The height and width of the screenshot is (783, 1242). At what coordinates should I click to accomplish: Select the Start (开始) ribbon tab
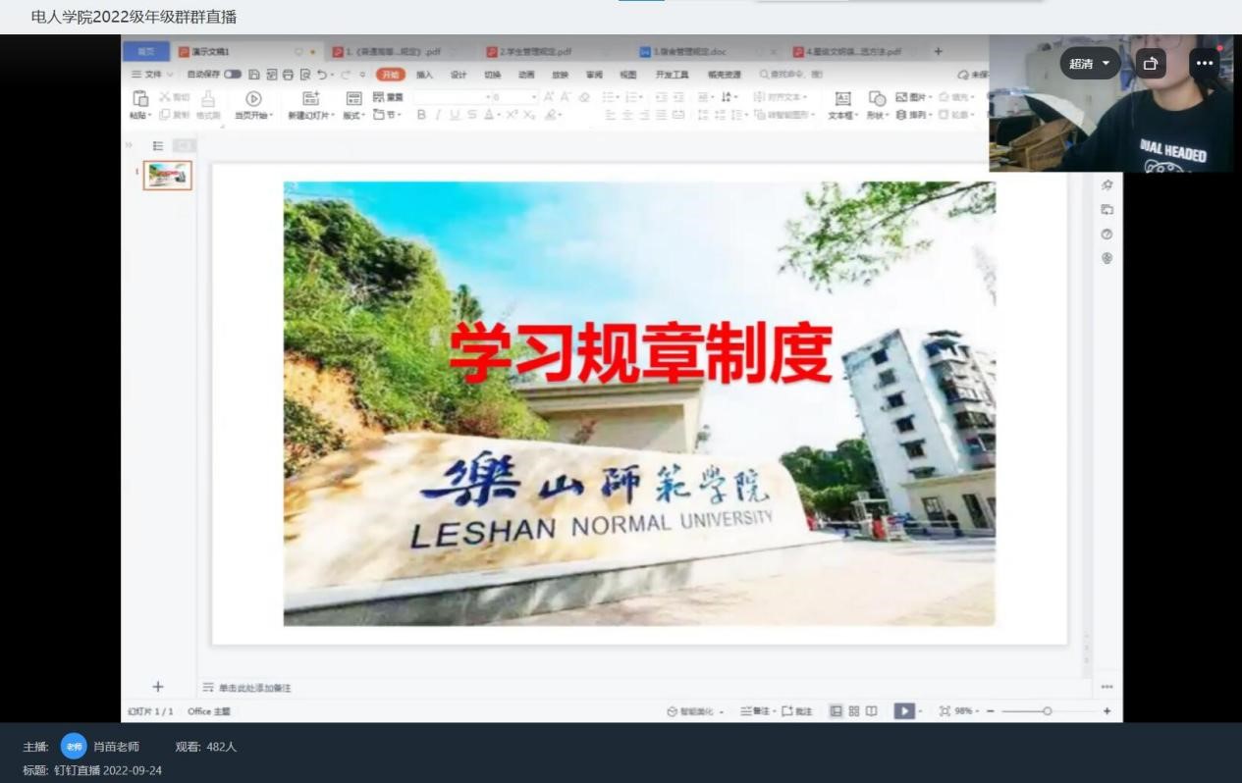pos(391,75)
